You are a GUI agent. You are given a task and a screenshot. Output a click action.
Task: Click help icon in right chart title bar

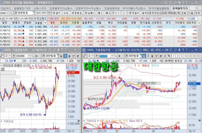click(x=187, y=50)
